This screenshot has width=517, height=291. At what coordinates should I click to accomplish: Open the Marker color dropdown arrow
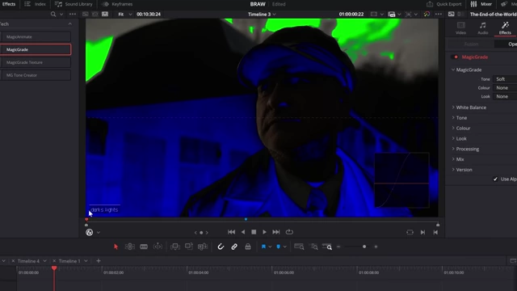point(285,247)
